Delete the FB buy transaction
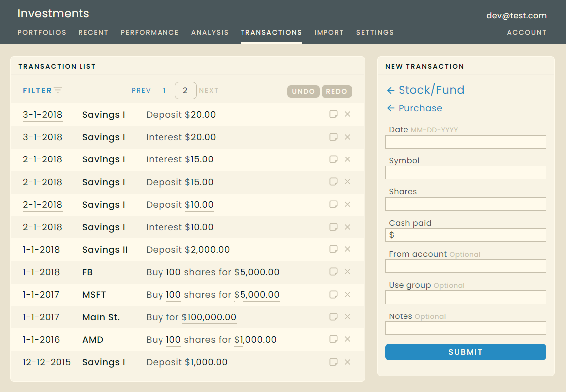 pyautogui.click(x=348, y=271)
